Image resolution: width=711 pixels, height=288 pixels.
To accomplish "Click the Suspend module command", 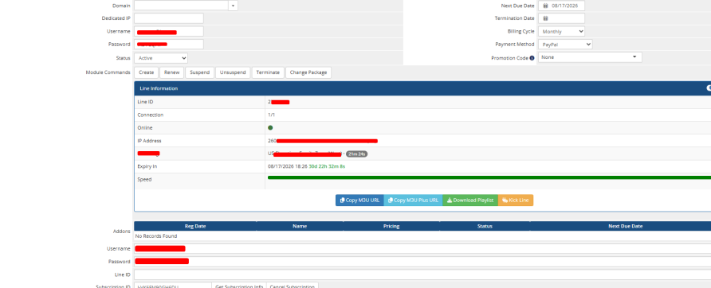I will click(x=199, y=72).
